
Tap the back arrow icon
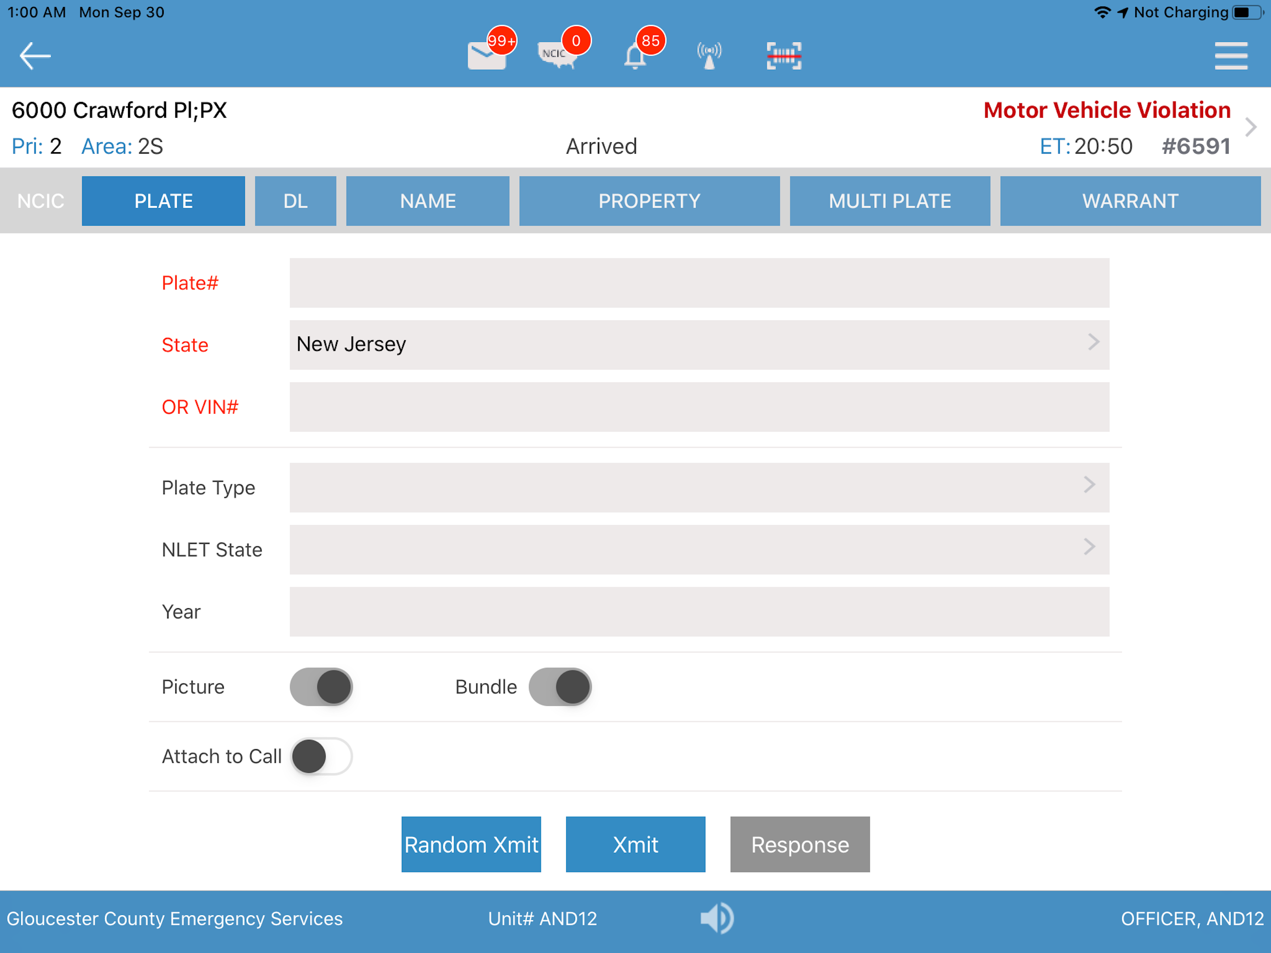point(34,56)
